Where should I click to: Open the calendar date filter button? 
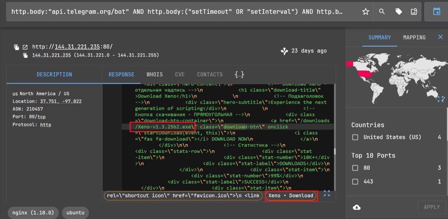[x=436, y=12]
